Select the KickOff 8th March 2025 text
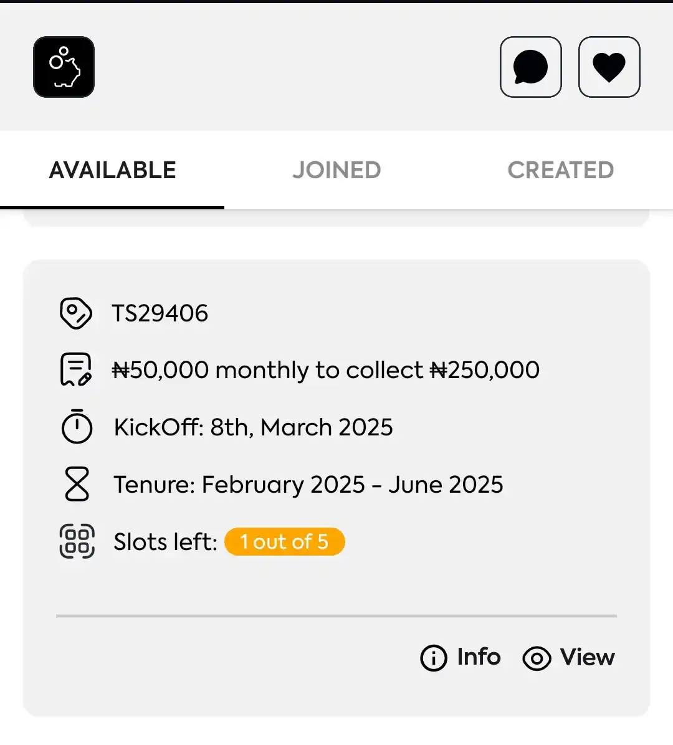The image size is (673, 745). 254,427
